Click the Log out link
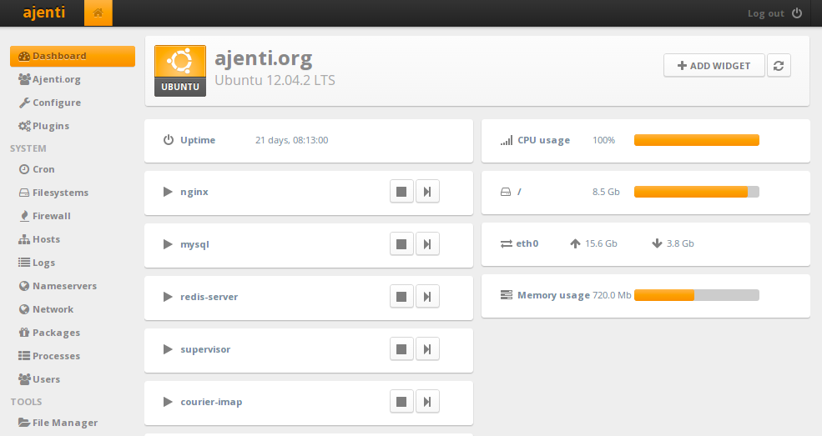822x436 pixels. tap(765, 13)
